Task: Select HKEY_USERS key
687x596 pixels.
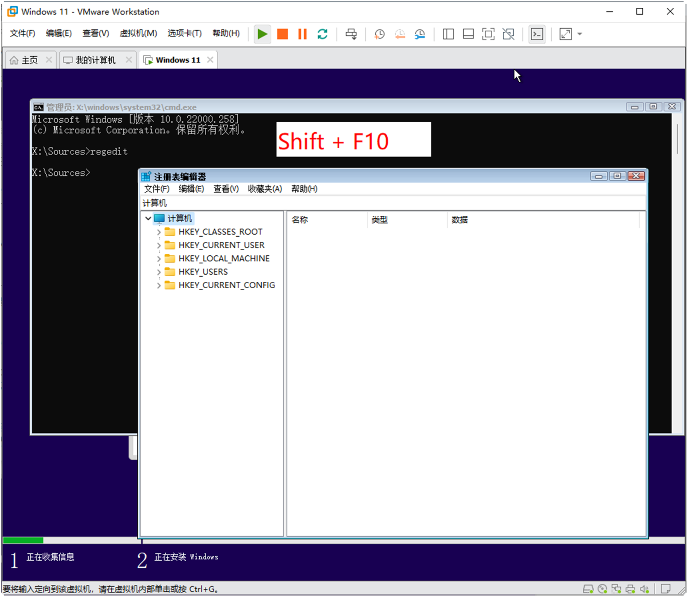Action: click(x=203, y=272)
